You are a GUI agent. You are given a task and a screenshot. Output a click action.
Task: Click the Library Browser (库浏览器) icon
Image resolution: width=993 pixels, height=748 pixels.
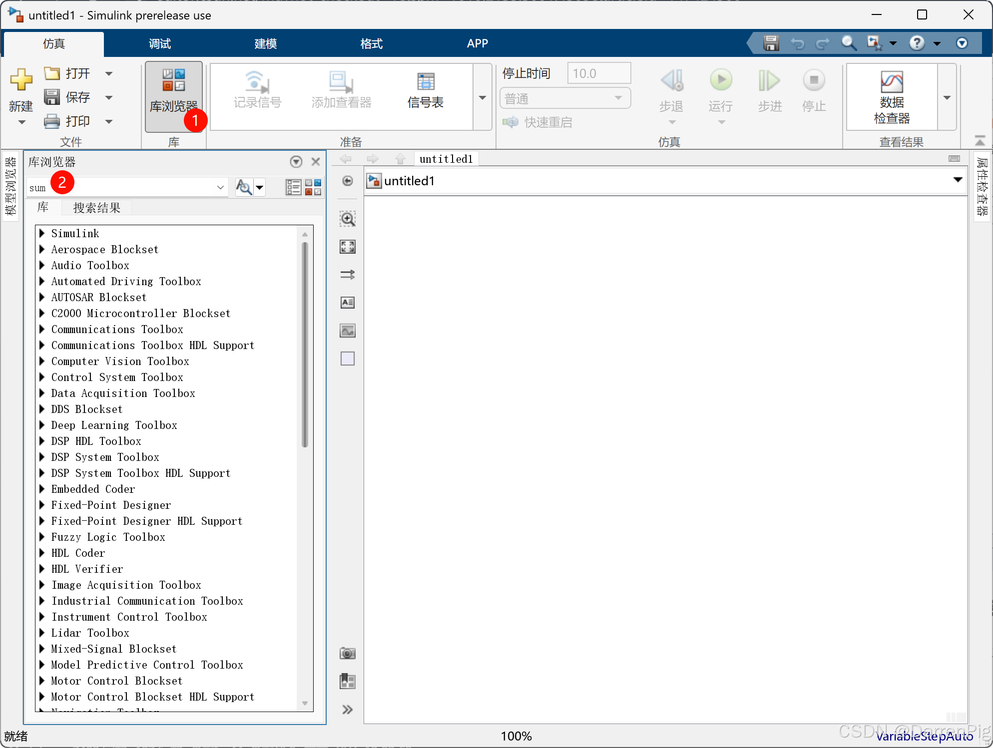point(173,91)
